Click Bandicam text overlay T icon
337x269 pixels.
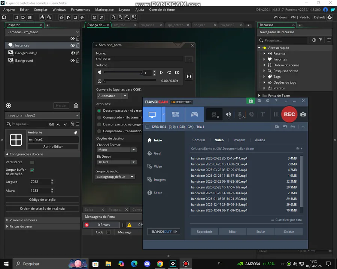262,114
